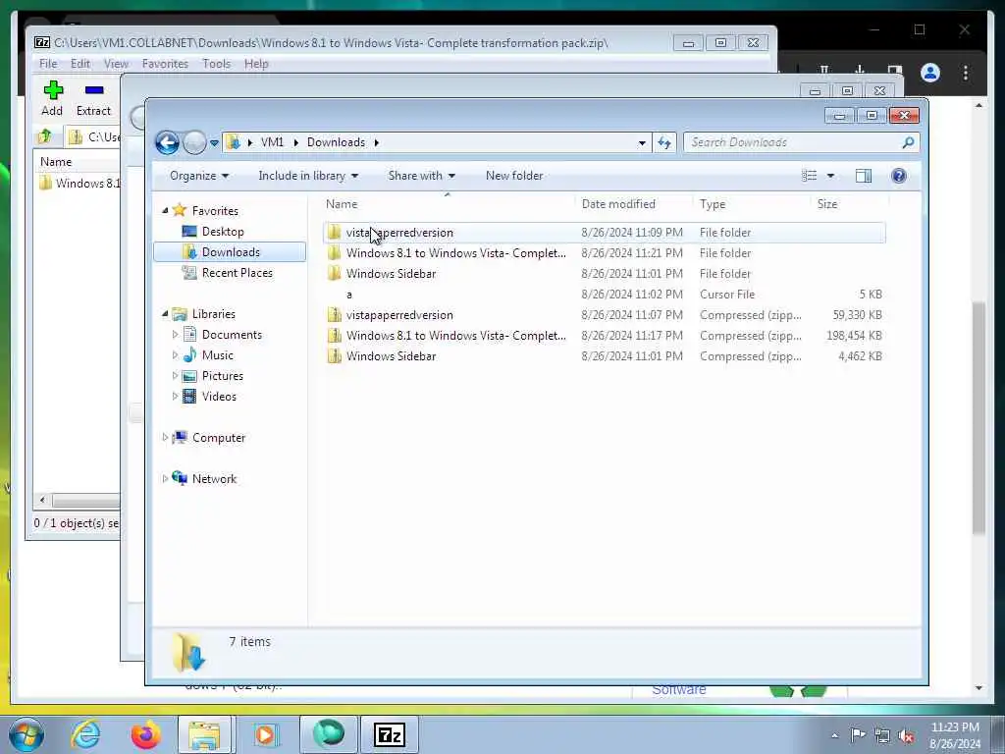Open the recent locations dropdown arrow
The image size is (1005, 754).
pos(214,143)
